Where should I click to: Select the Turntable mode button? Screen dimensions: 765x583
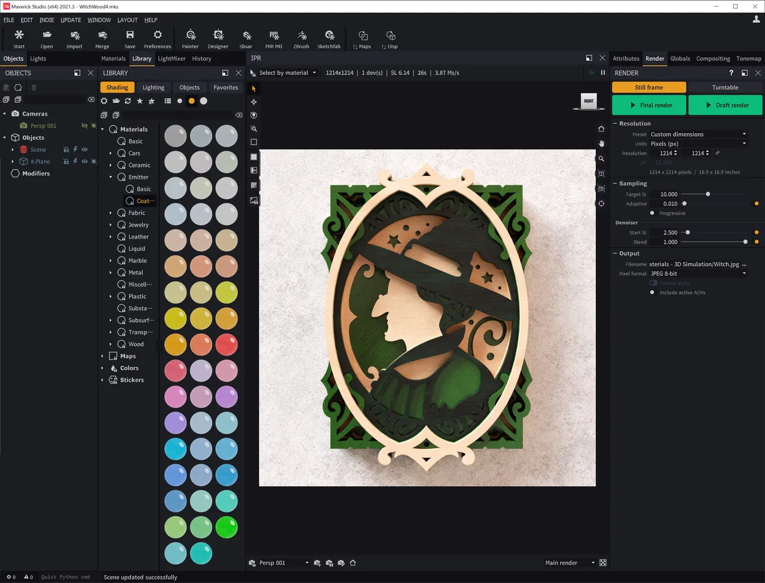coord(726,87)
